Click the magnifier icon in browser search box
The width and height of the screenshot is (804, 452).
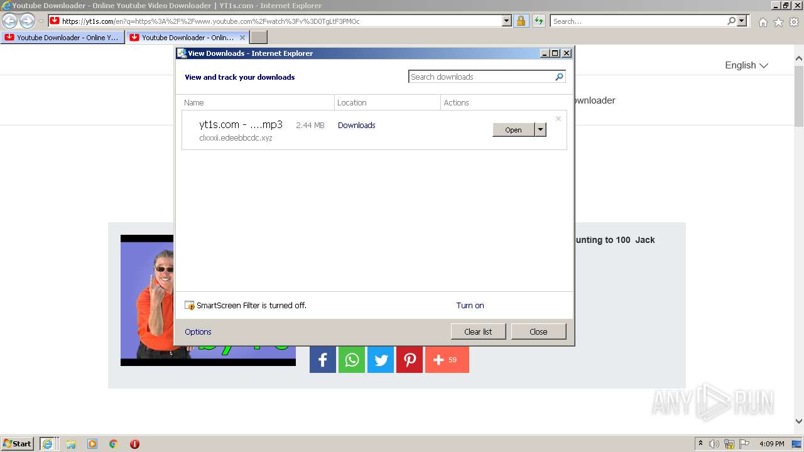(731, 21)
